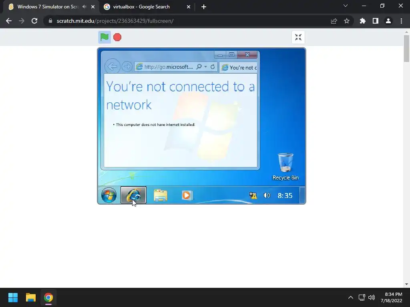Minimize the simulated IE window
Screen dimensions: 410x307
coord(220,55)
